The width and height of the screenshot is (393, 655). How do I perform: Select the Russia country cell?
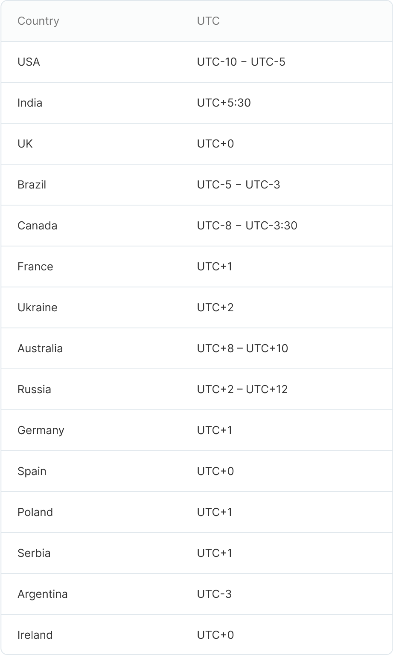pyautogui.click(x=34, y=389)
